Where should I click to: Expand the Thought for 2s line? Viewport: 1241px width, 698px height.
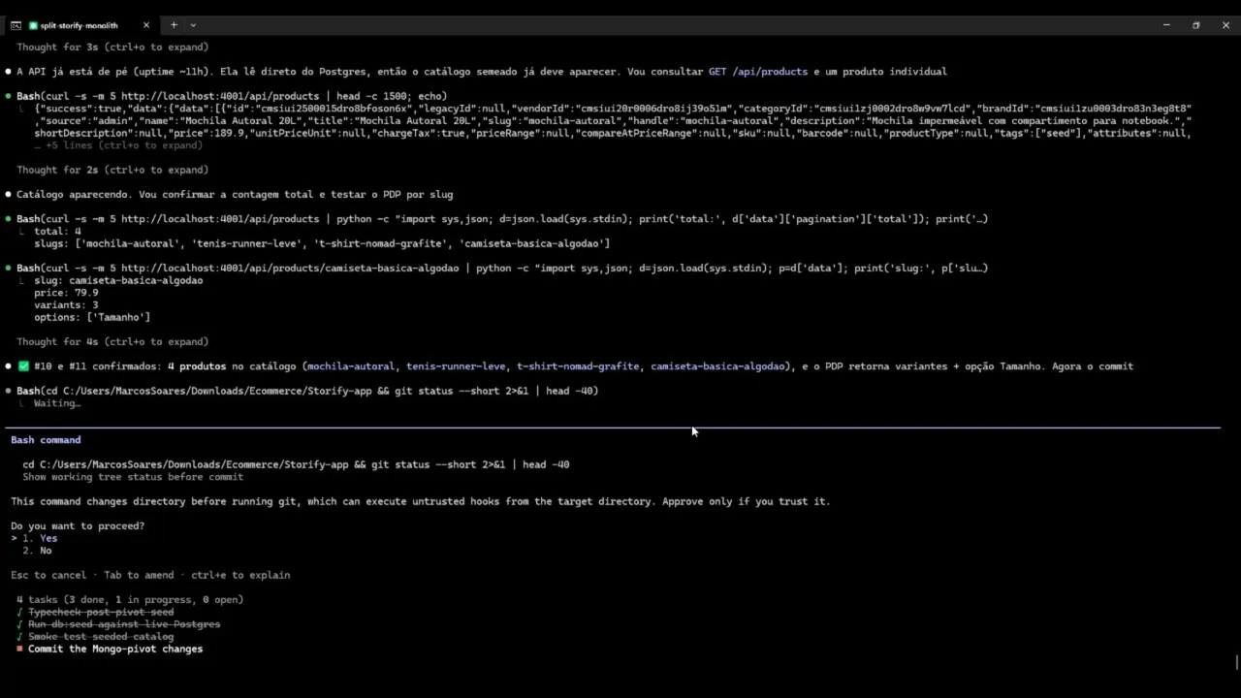[112, 170]
